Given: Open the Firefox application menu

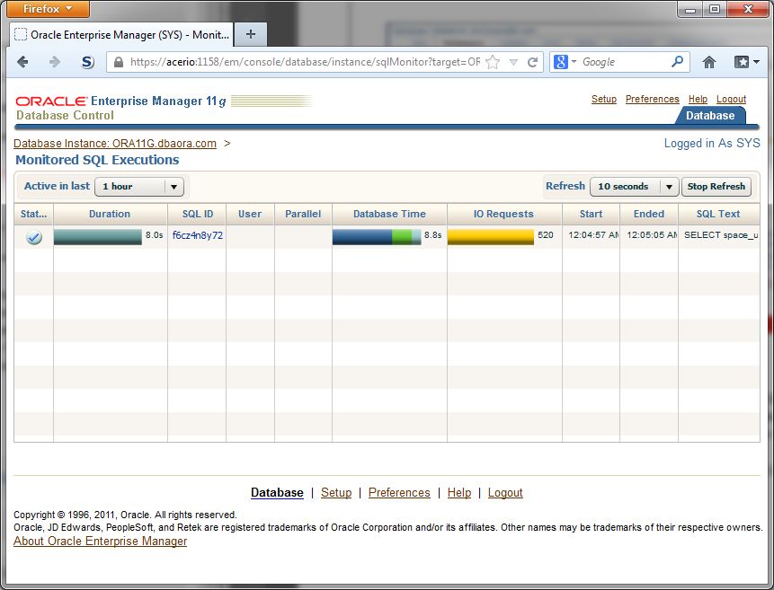Looking at the screenshot, I should pyautogui.click(x=48, y=9).
